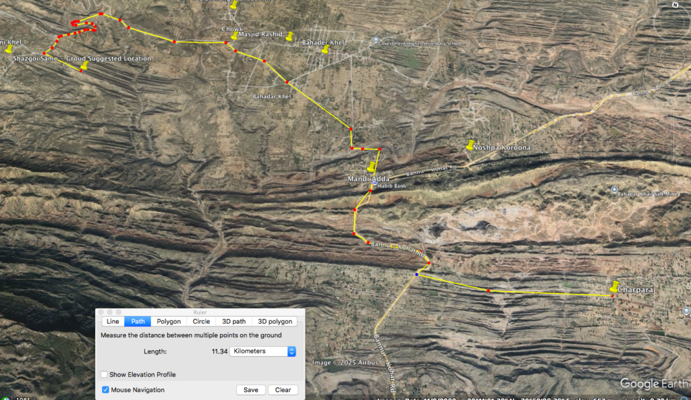Click the 'Bahadar Khail Salt Mine' label
691x400 pixels.
(x=647, y=194)
